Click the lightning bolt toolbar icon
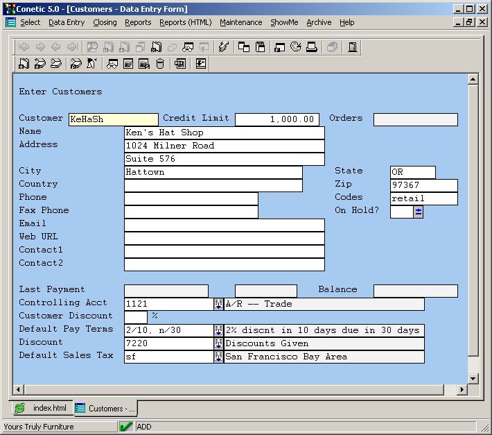Screen dimensions: 492x435 point(223,47)
